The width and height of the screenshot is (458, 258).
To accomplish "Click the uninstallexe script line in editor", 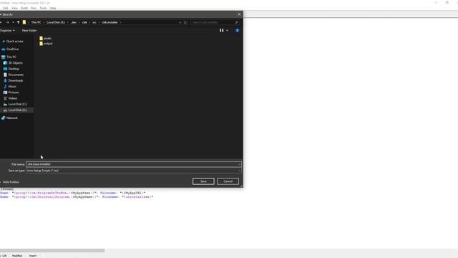I will click(x=77, y=197).
